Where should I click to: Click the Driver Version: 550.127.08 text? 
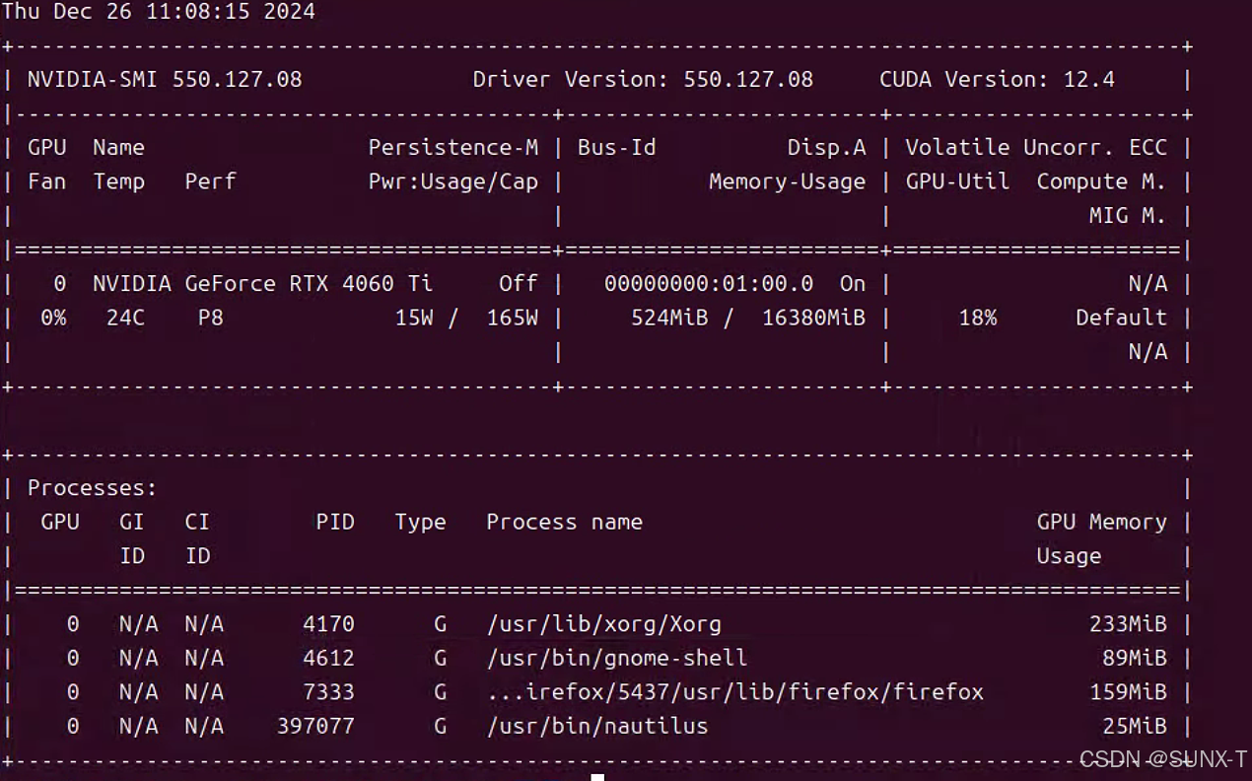(643, 80)
